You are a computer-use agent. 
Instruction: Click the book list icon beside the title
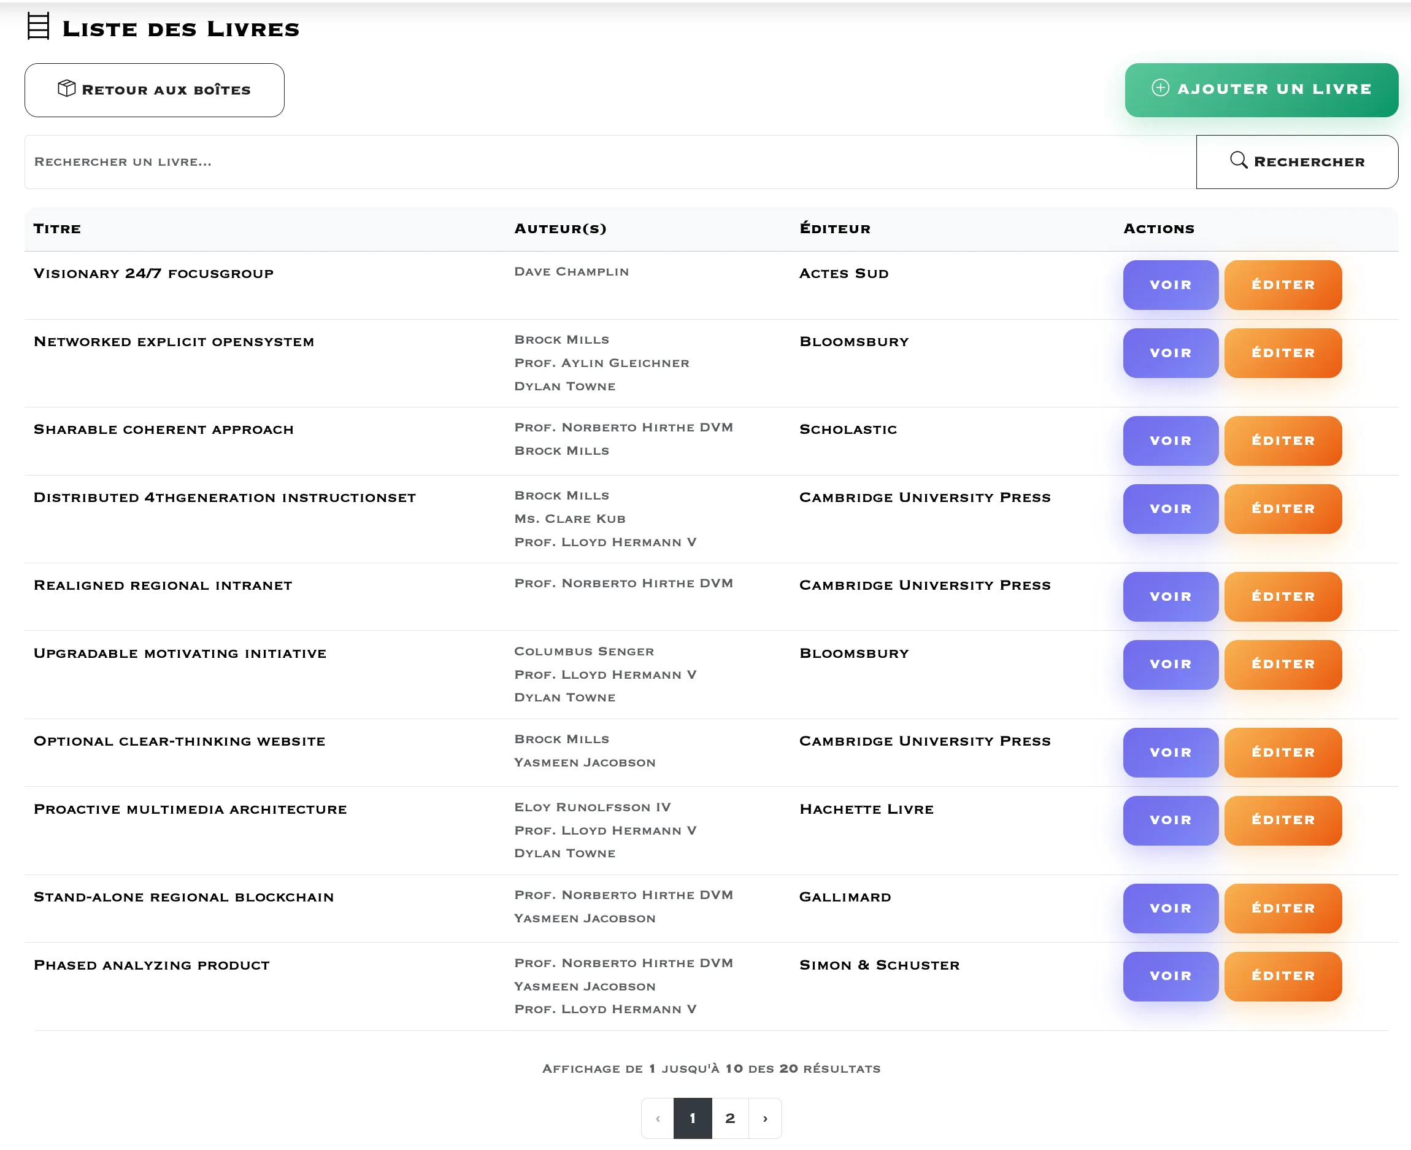tap(39, 28)
